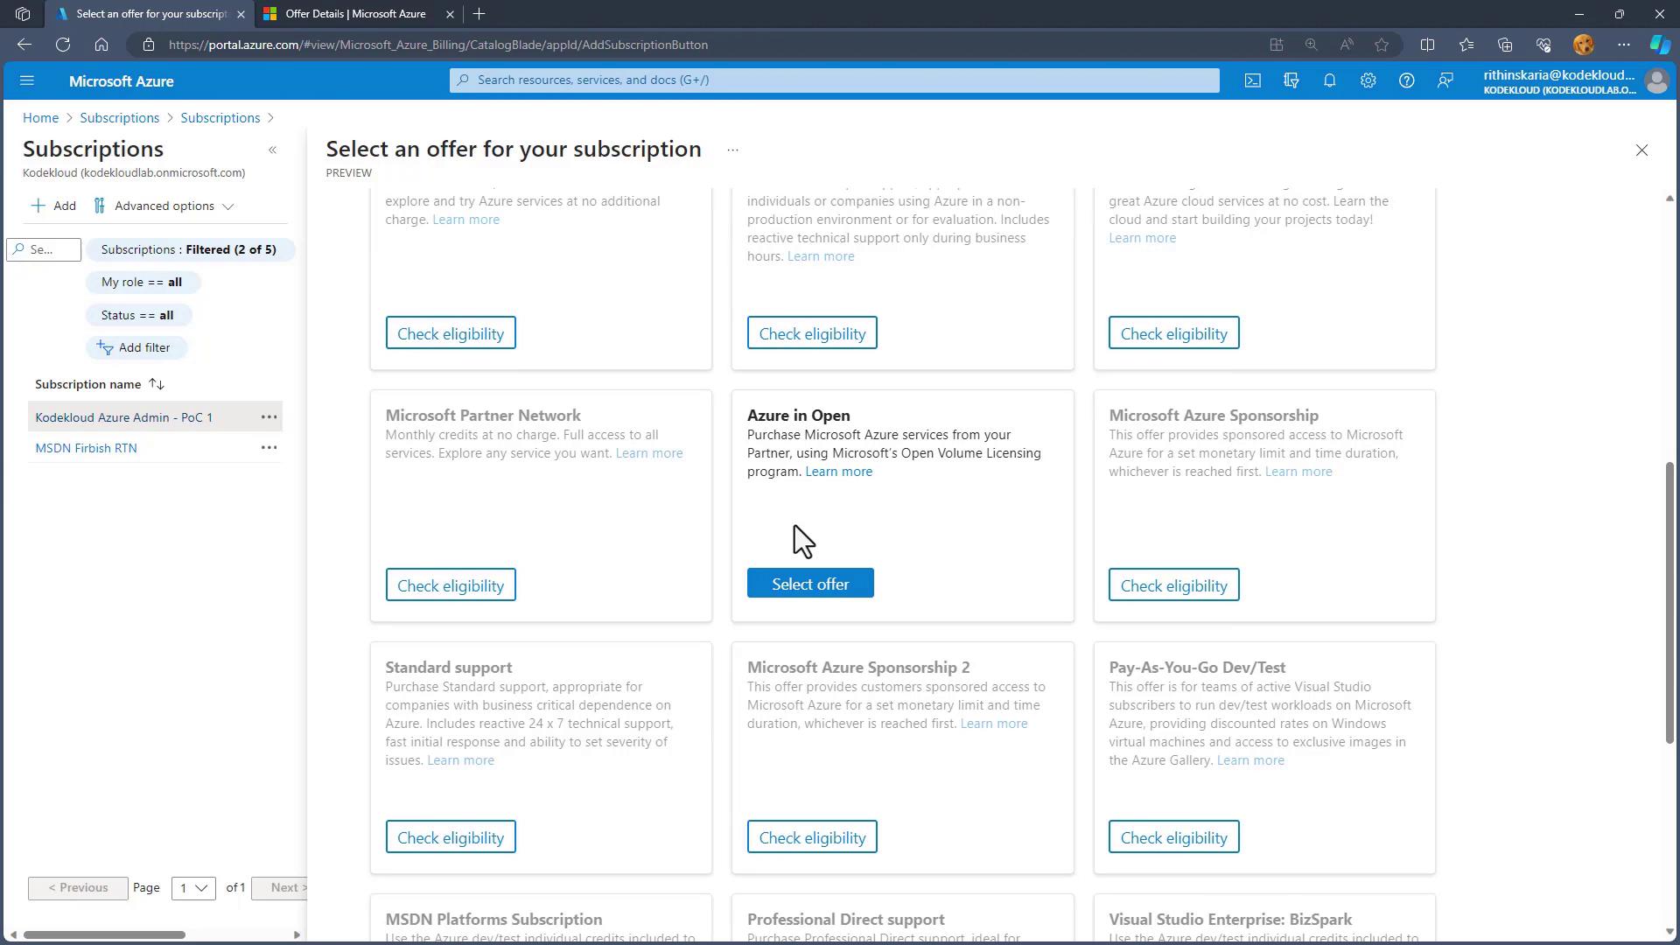Open the Help question mark icon
1680x945 pixels.
(x=1406, y=80)
